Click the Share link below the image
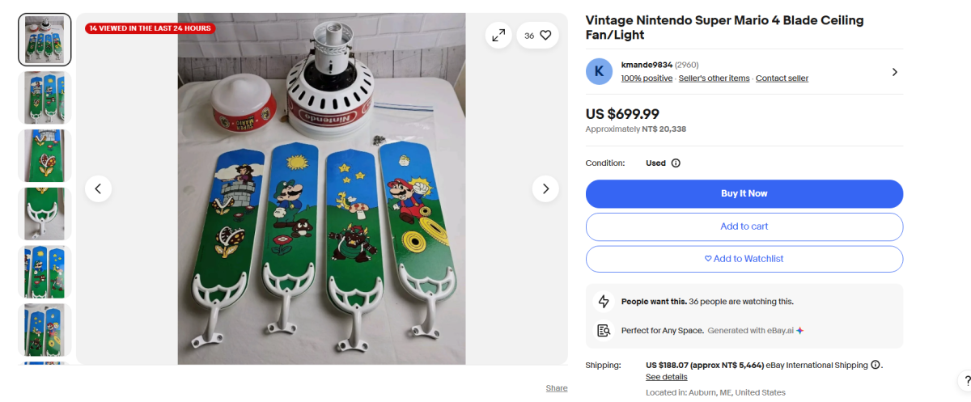This screenshot has height=402, width=971. [x=556, y=388]
